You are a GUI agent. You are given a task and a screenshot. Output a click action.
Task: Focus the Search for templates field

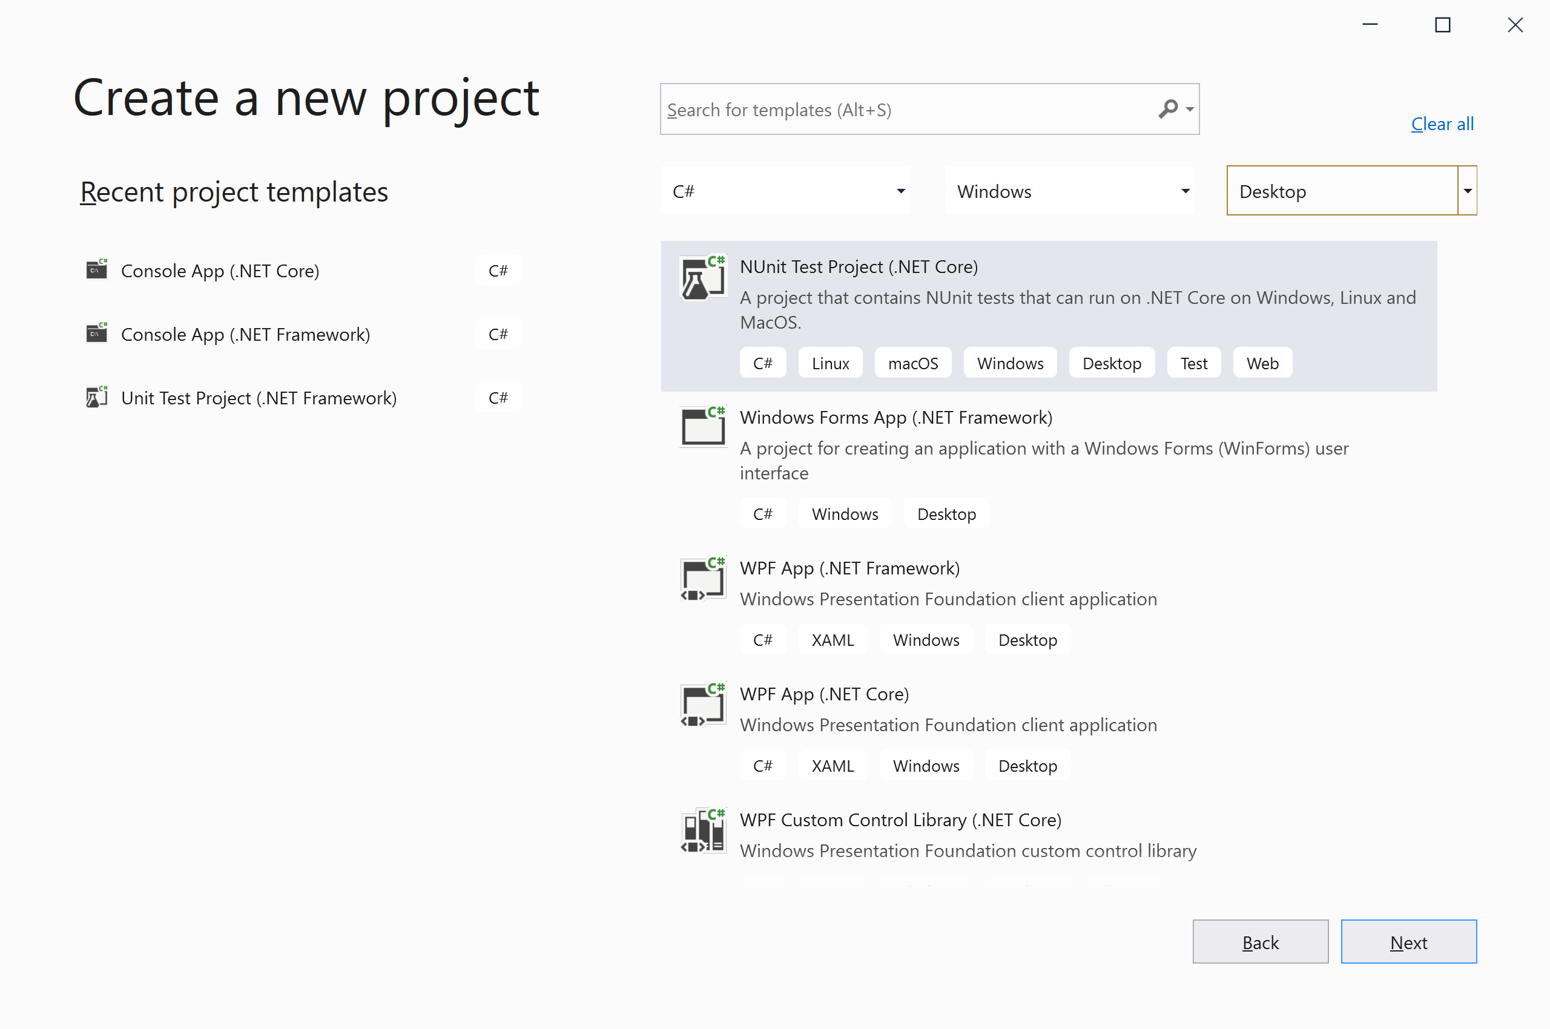click(x=906, y=110)
